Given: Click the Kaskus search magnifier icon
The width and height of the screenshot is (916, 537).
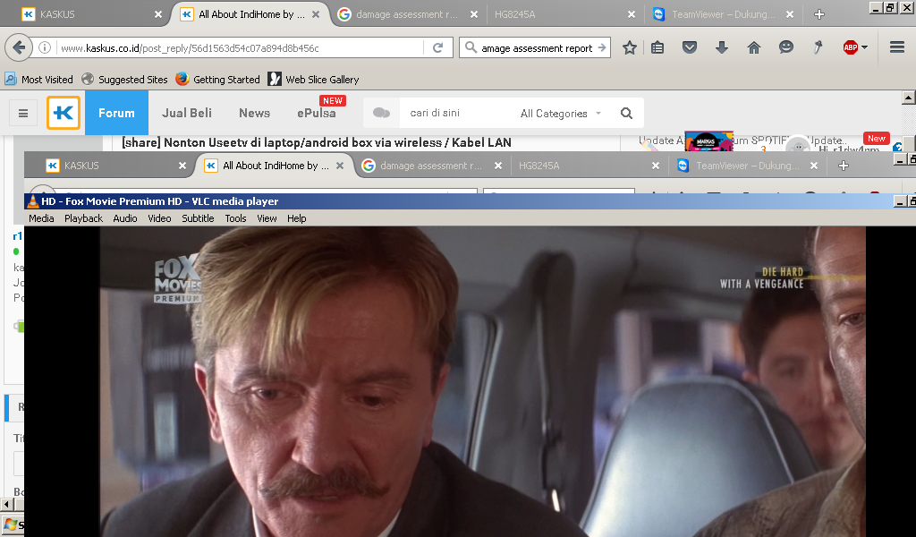Looking at the screenshot, I should coord(626,114).
